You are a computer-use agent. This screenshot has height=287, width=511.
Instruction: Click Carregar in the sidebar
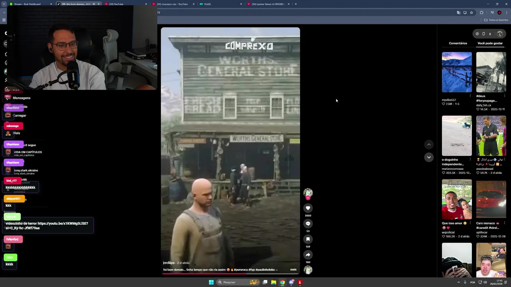(20, 116)
